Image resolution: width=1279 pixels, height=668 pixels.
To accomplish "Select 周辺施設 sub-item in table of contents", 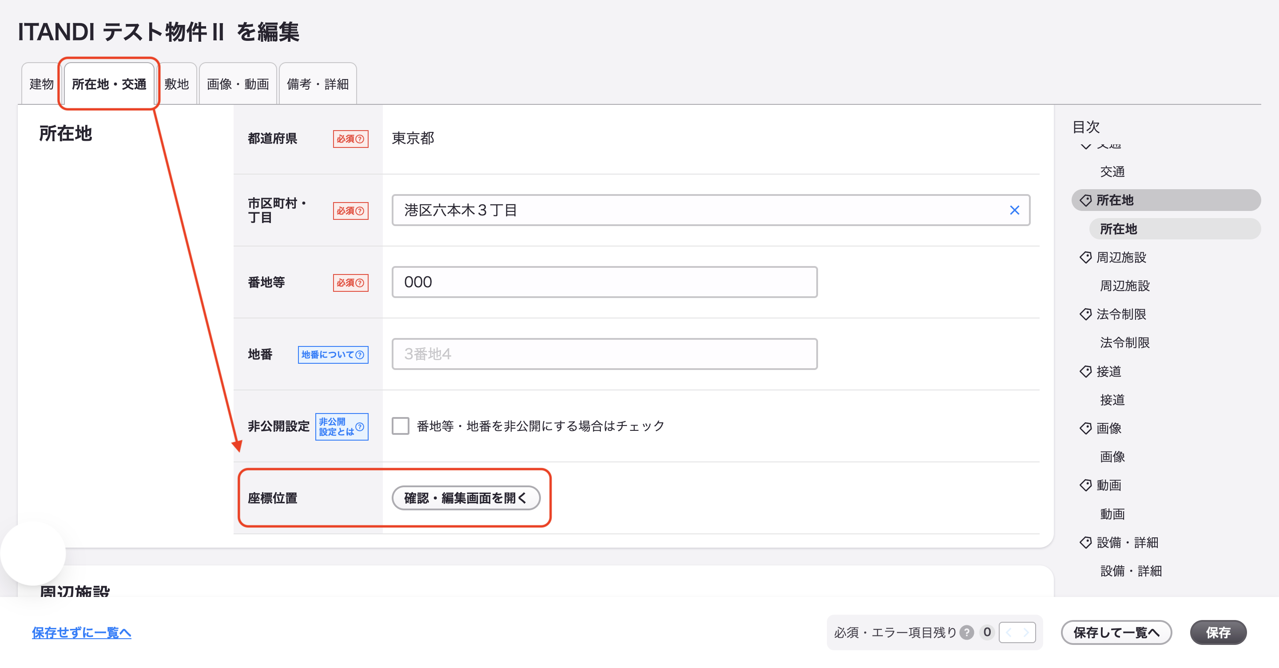I will tap(1124, 286).
